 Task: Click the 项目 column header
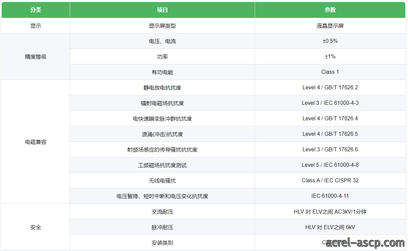point(162,10)
